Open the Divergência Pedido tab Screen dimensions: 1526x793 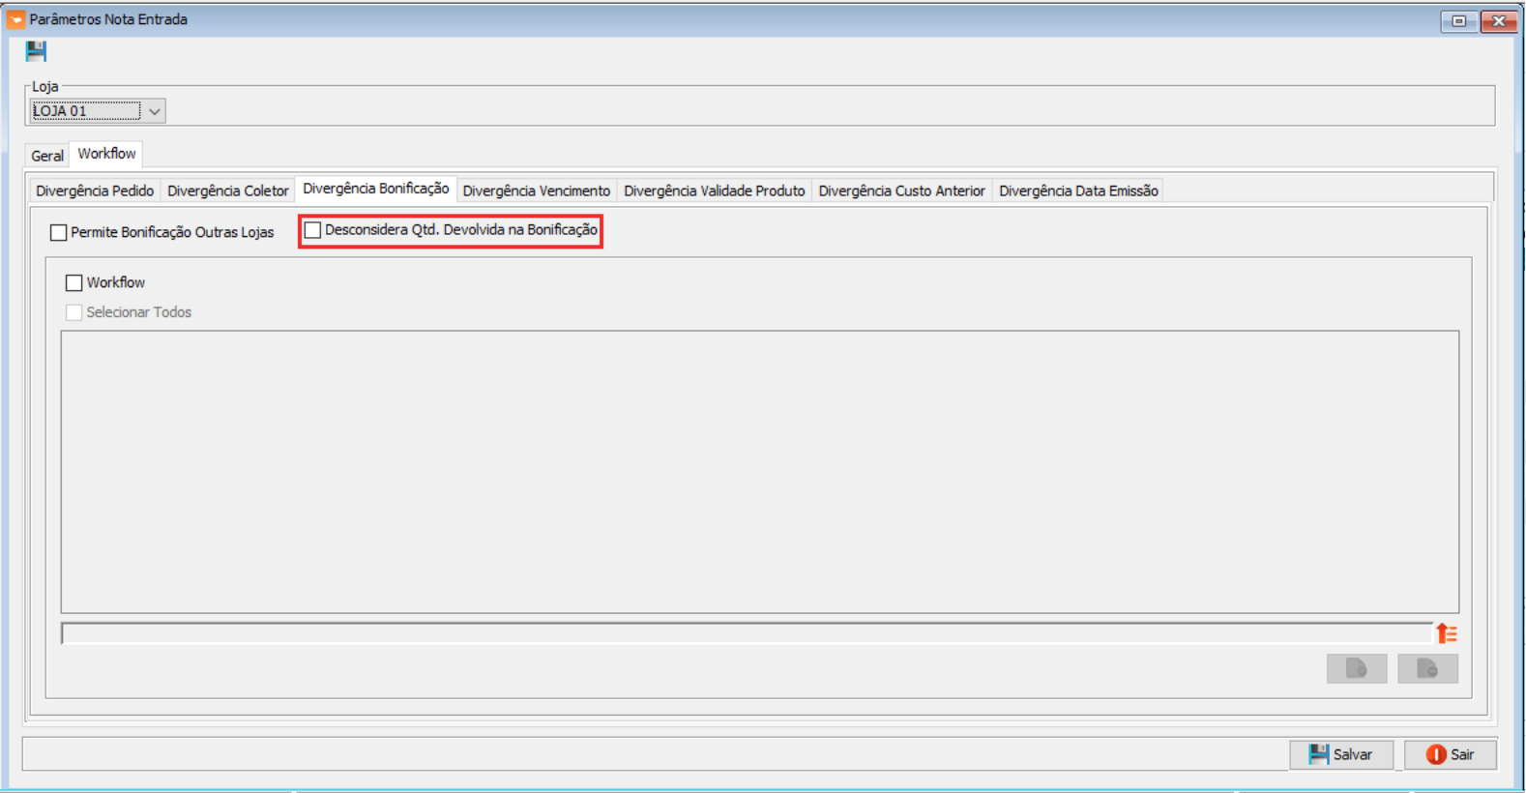click(x=95, y=191)
